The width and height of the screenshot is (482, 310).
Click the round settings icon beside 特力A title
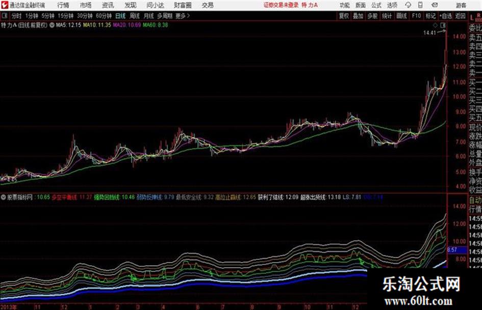click(52, 25)
